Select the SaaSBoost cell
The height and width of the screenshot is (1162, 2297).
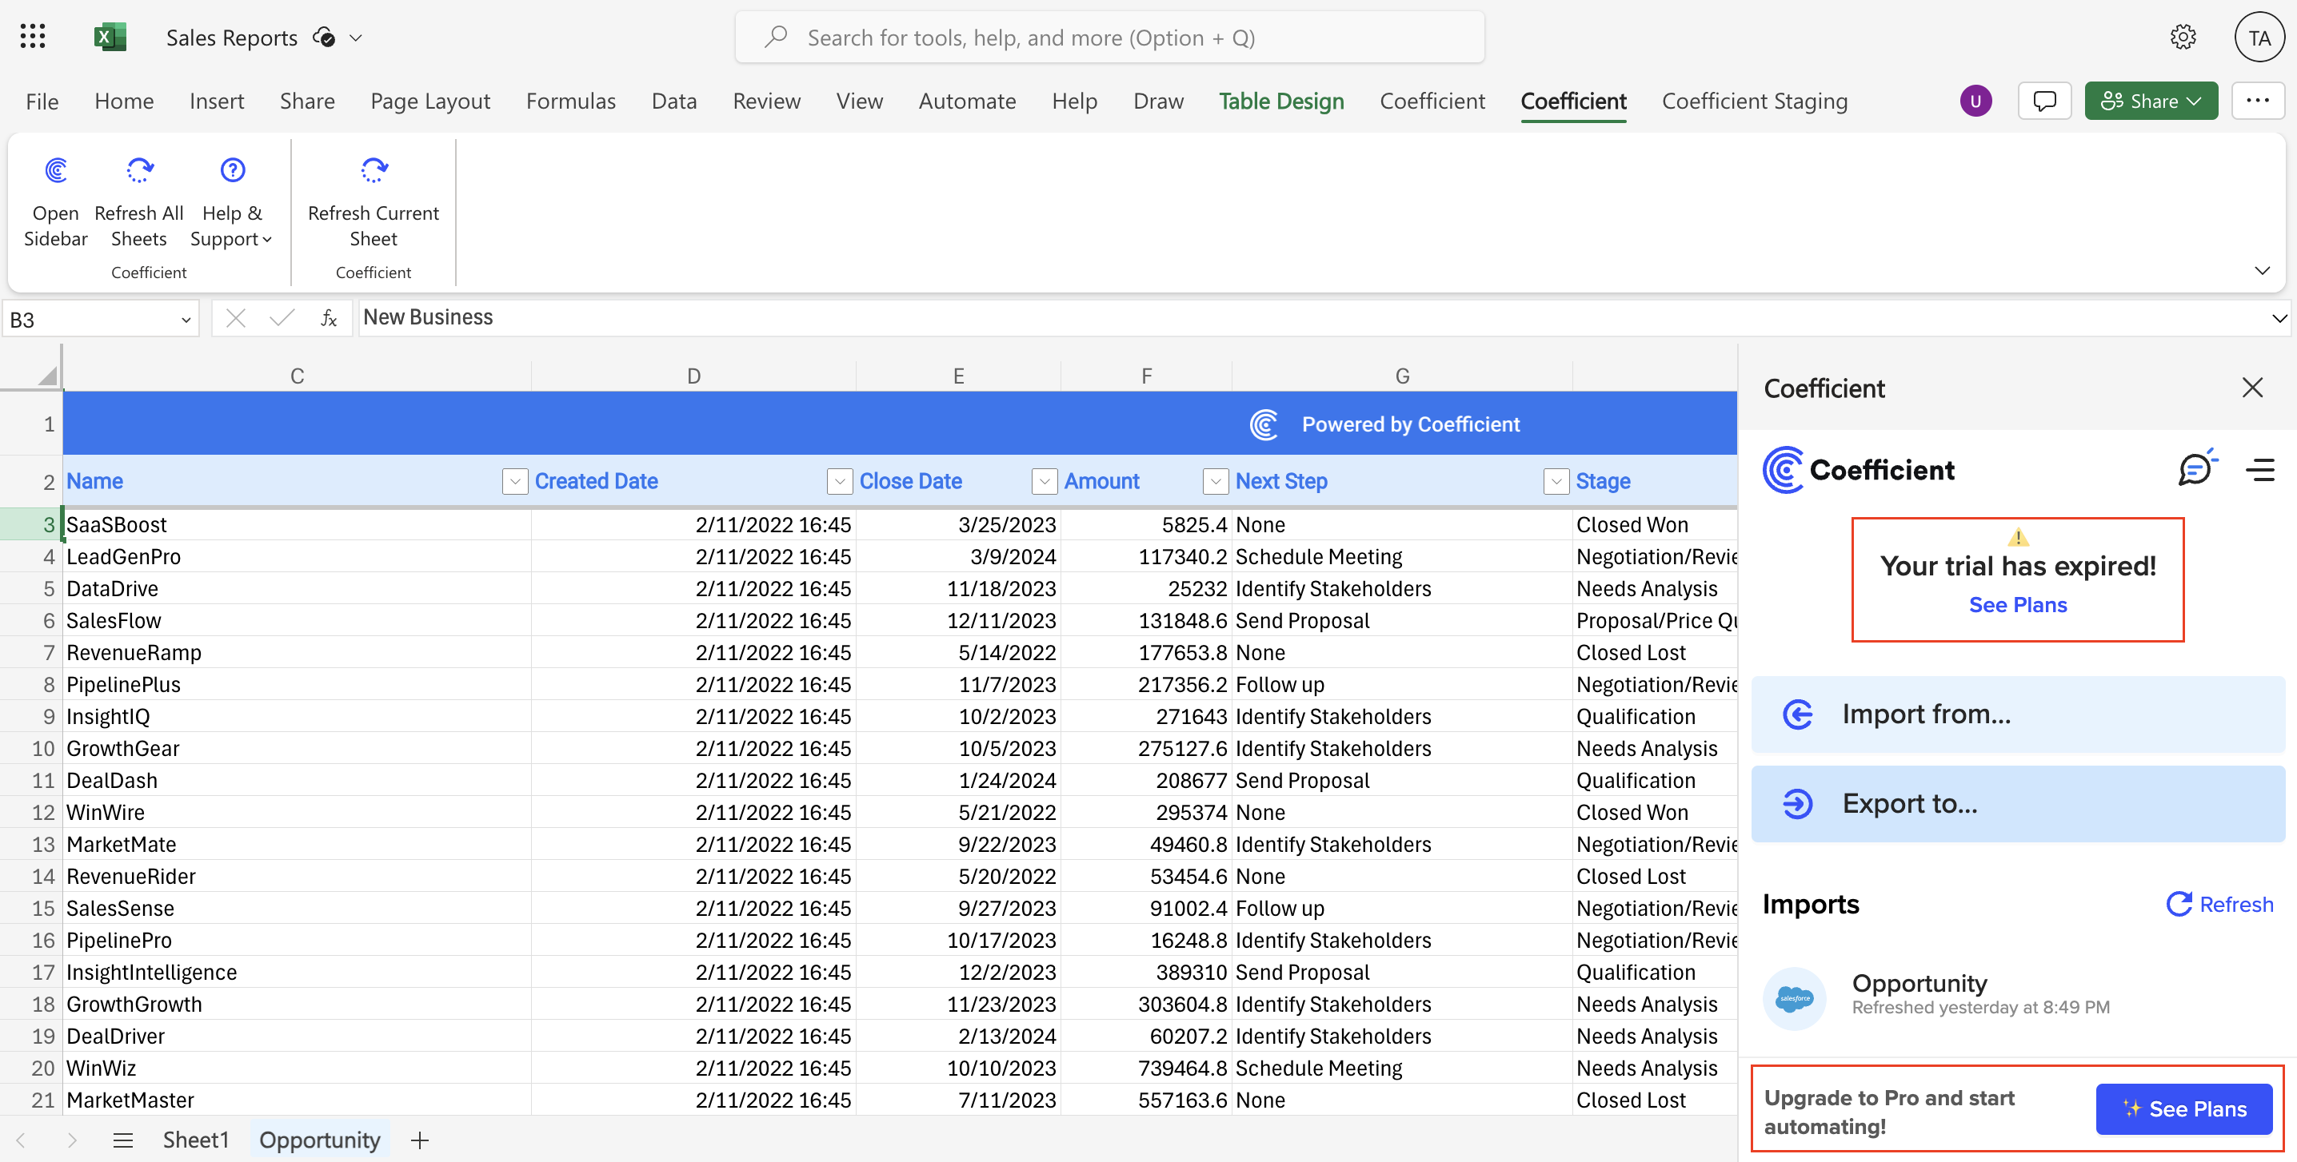point(297,525)
